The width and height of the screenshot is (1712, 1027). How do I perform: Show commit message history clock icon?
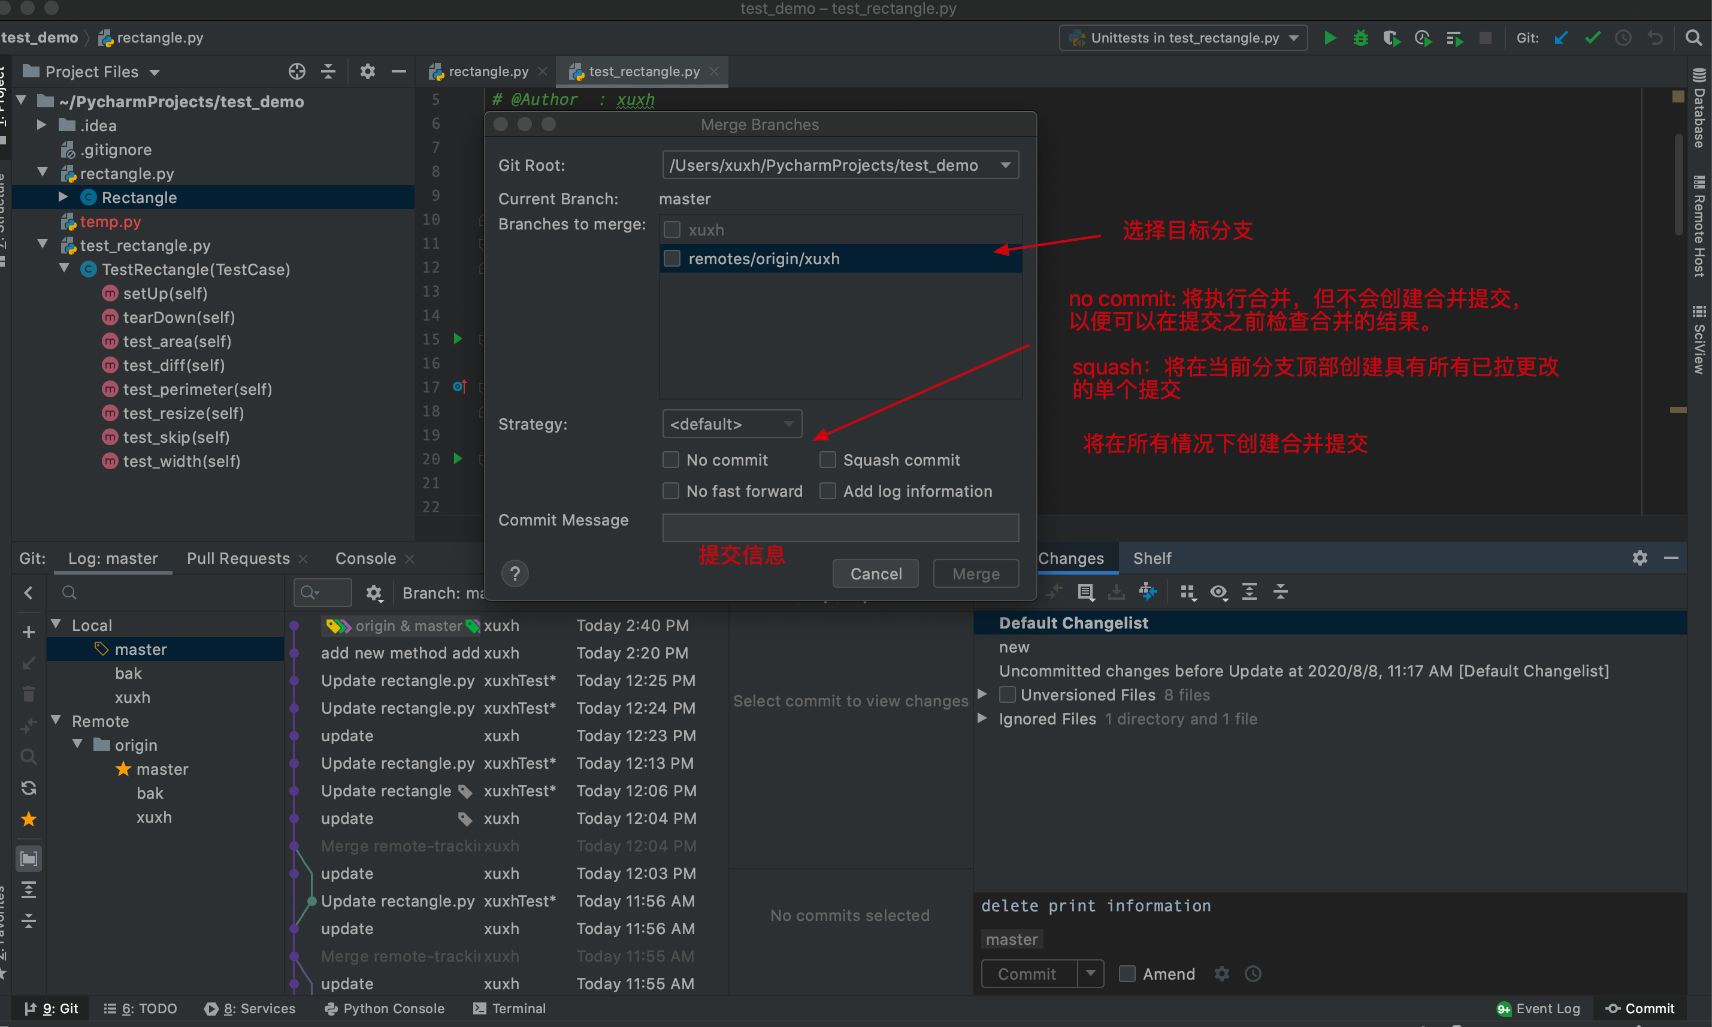[1253, 974]
